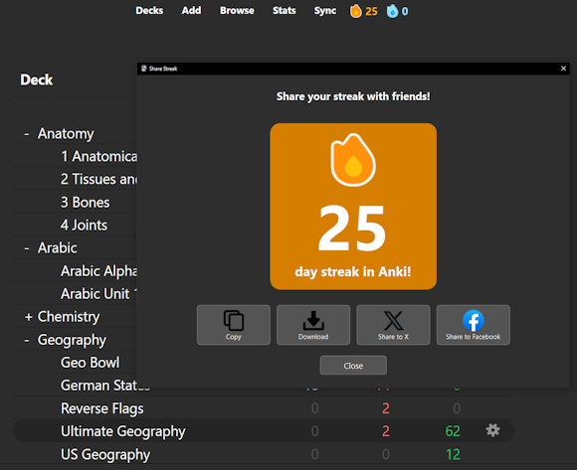Screen dimensions: 577x470
Task: Select the Arabic deck name
Action: click(x=58, y=248)
